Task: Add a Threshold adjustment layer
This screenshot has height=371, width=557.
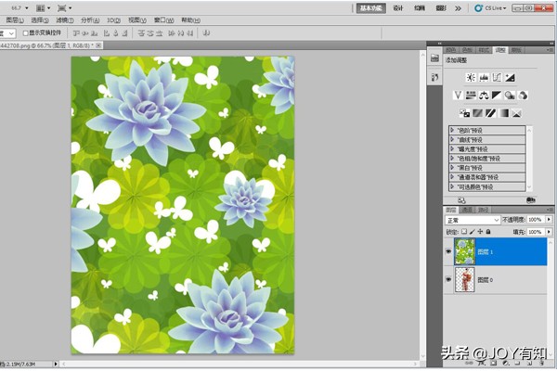Action: [x=490, y=113]
